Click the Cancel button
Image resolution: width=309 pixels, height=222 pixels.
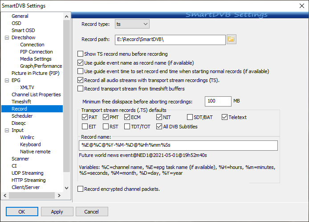(x=92, y=212)
